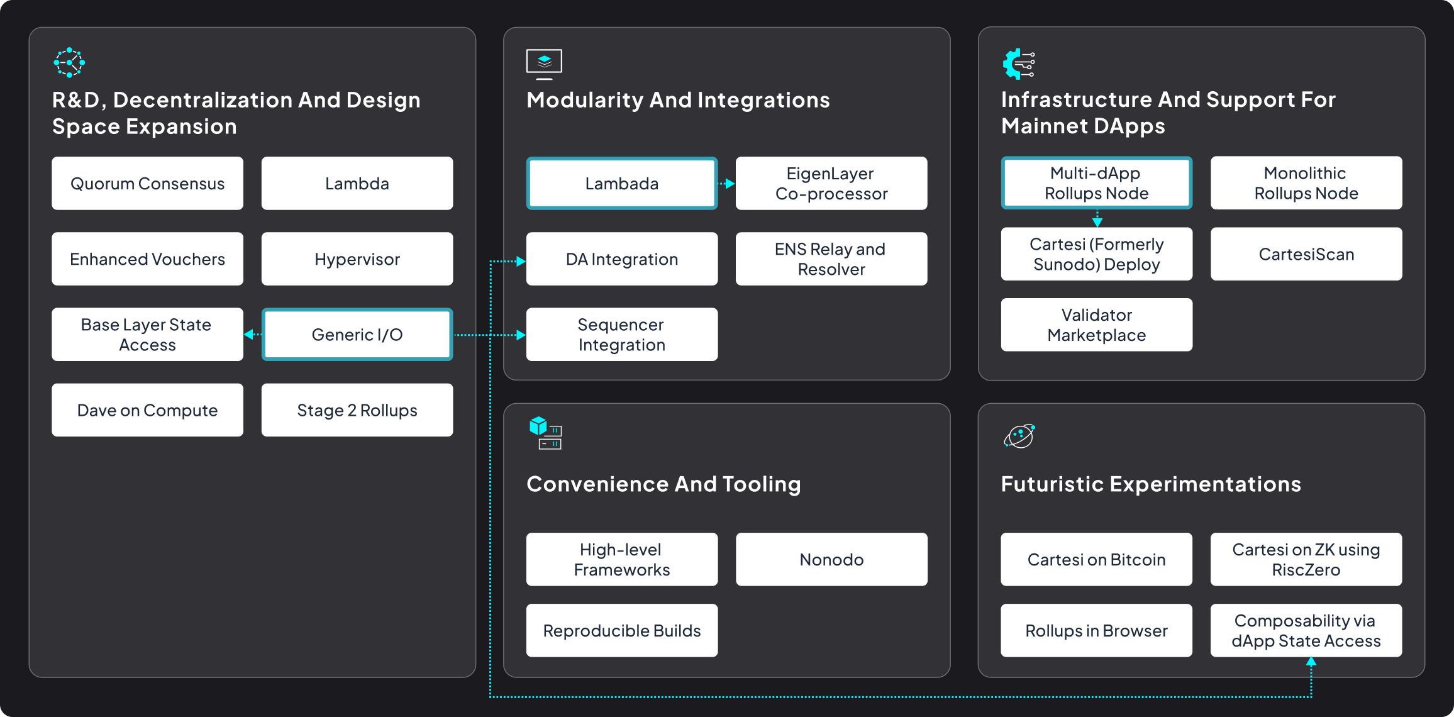The height and width of the screenshot is (717, 1454).
Task: Open Cartesi on ZK using RiscZero card
Action: (x=1306, y=559)
